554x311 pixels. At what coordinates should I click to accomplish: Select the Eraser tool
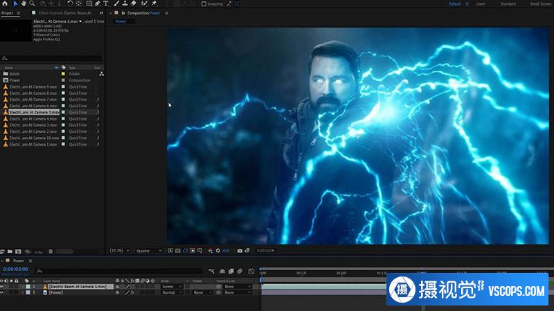(134, 3)
